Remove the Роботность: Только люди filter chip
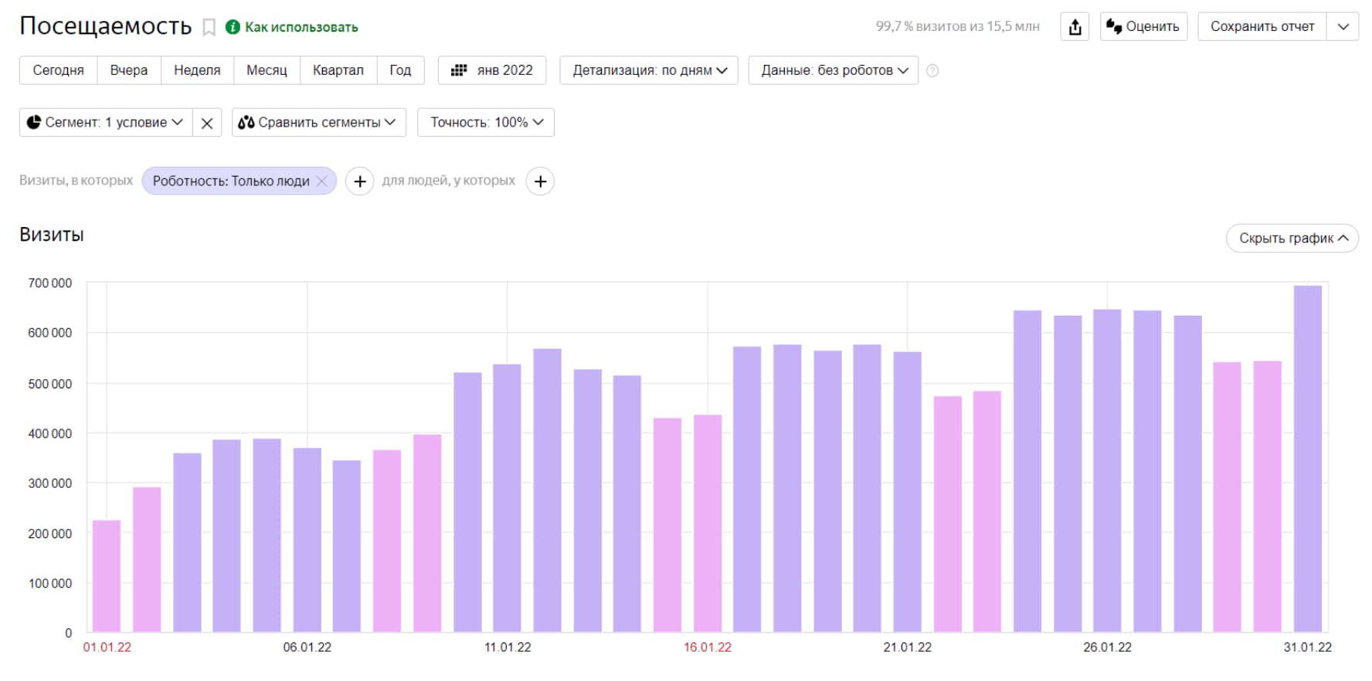This screenshot has width=1372, height=681. [322, 181]
